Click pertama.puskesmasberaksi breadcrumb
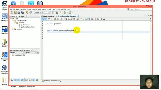Screen dimensions: 161x90 [52, 81]
